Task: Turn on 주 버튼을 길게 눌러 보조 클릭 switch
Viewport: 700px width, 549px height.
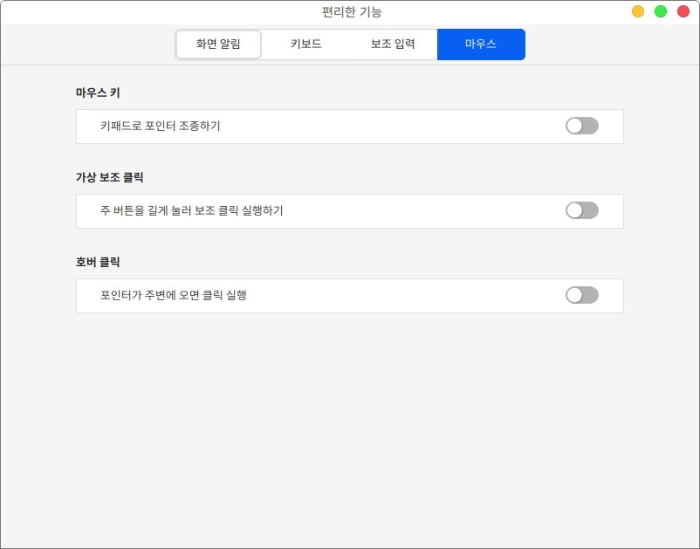Action: [x=581, y=210]
